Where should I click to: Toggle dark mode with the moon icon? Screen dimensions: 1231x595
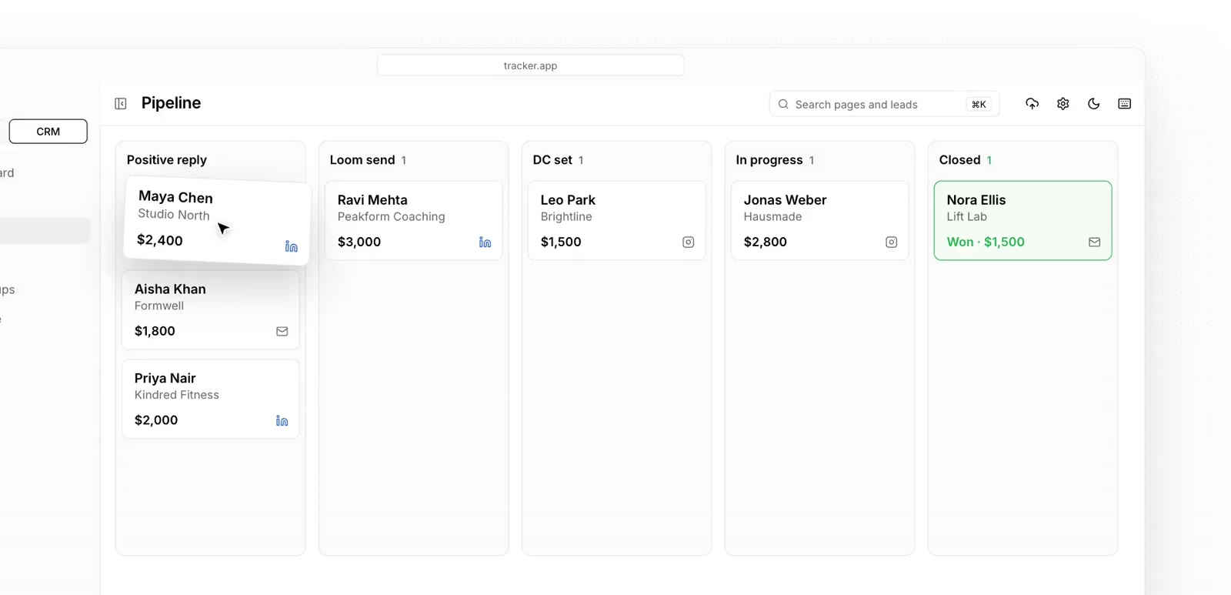click(x=1094, y=104)
